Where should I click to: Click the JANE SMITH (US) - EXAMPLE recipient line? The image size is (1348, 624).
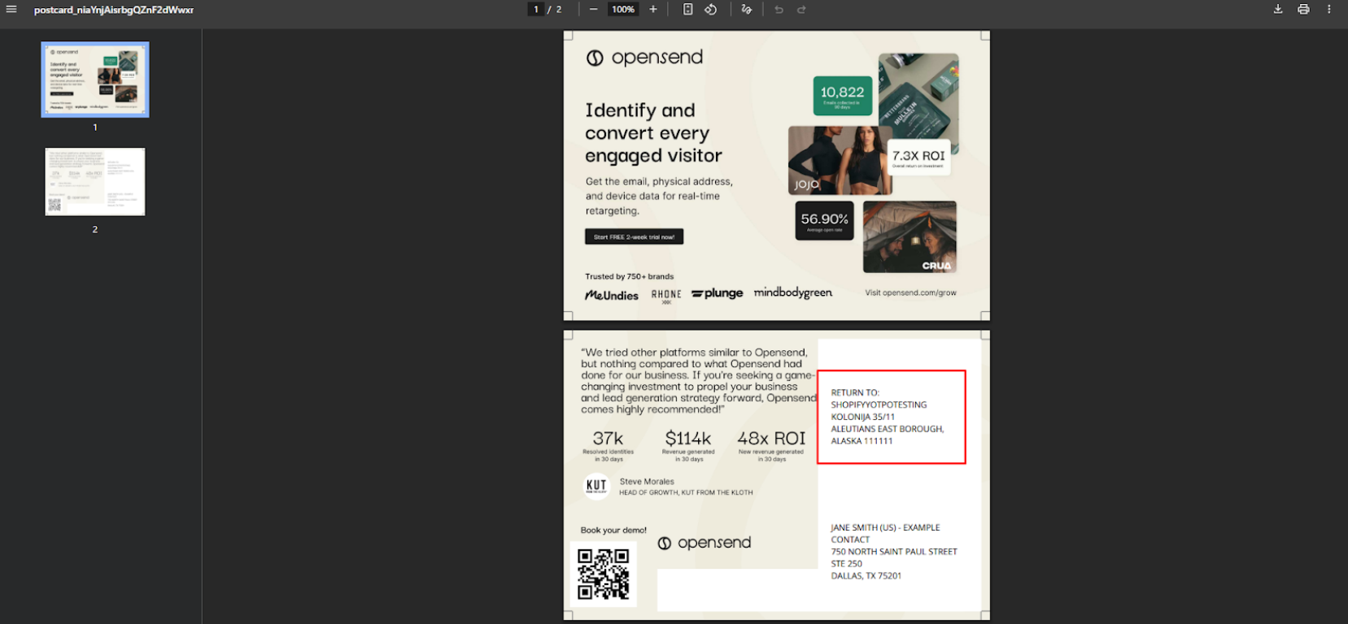pos(885,527)
